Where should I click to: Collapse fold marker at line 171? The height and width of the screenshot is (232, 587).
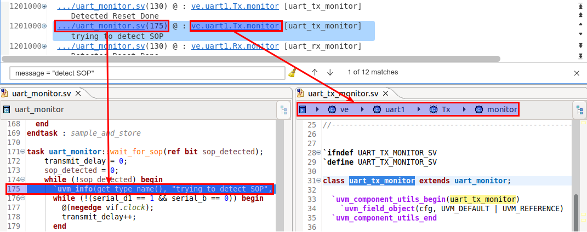point(23,152)
